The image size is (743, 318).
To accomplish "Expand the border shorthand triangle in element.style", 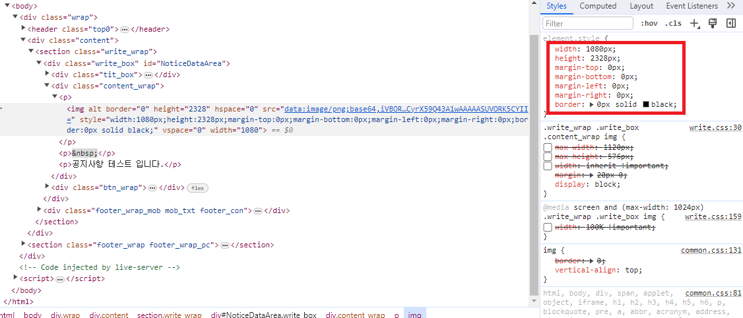I will coord(591,104).
